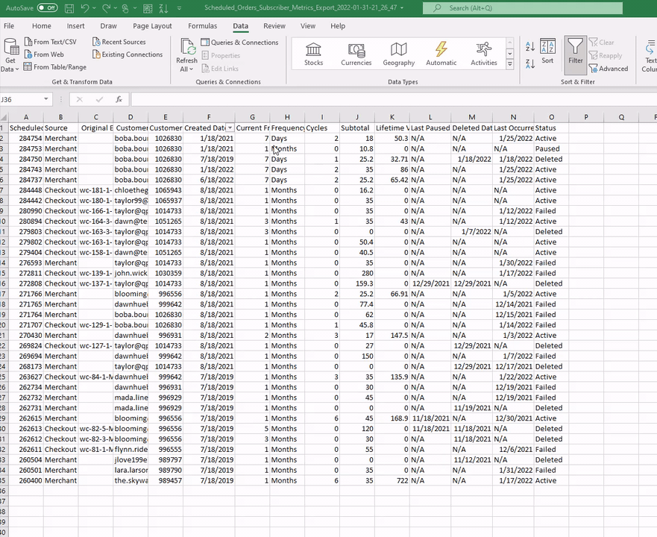
Task: Open the Help tab
Action: 338,26
